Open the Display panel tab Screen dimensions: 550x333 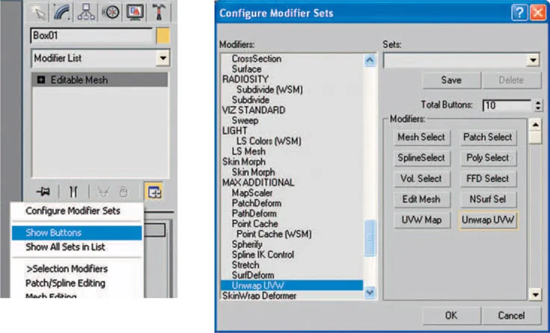pyautogui.click(x=136, y=10)
